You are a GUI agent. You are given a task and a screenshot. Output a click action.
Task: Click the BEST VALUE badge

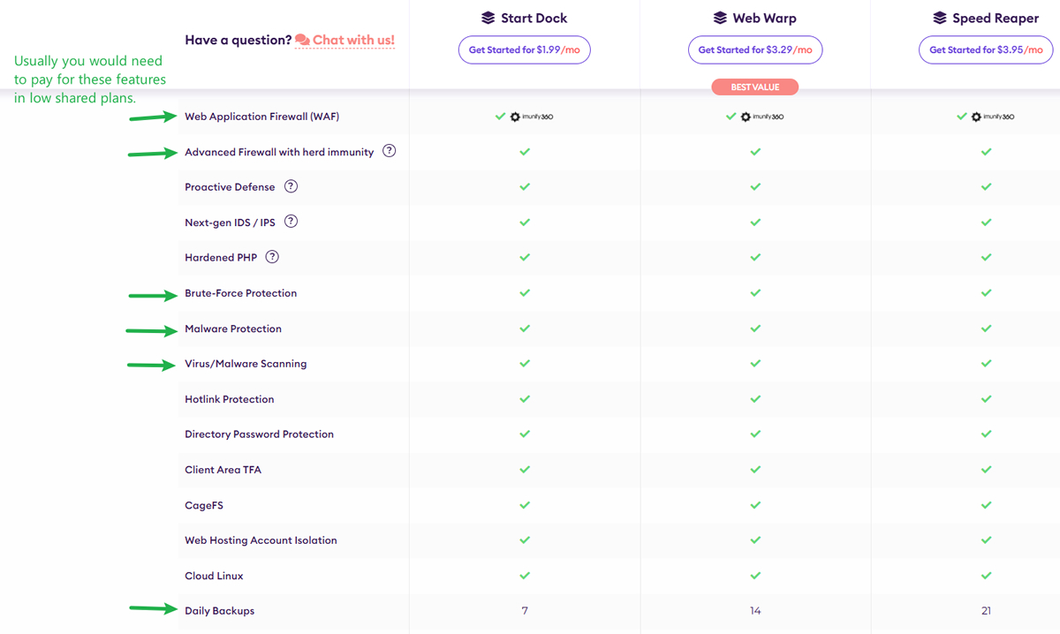pyautogui.click(x=754, y=87)
